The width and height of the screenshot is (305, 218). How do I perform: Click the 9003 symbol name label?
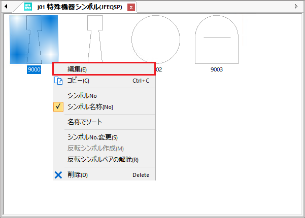click(x=217, y=69)
